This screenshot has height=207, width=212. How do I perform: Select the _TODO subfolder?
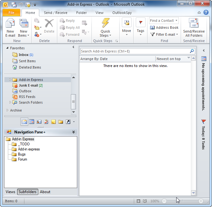point(21,144)
